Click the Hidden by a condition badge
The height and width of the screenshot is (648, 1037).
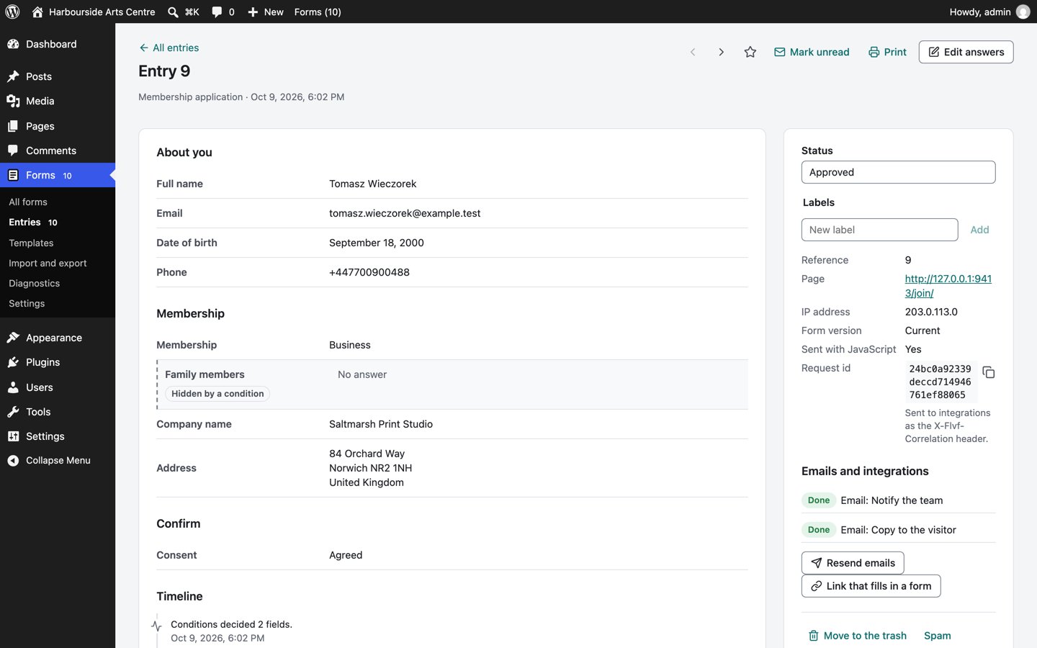217,394
